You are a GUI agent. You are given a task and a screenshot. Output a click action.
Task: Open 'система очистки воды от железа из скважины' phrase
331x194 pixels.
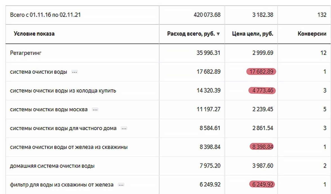pyautogui.click(x=69, y=147)
